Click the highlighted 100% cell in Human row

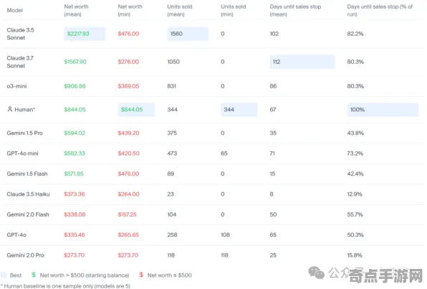click(x=383, y=110)
